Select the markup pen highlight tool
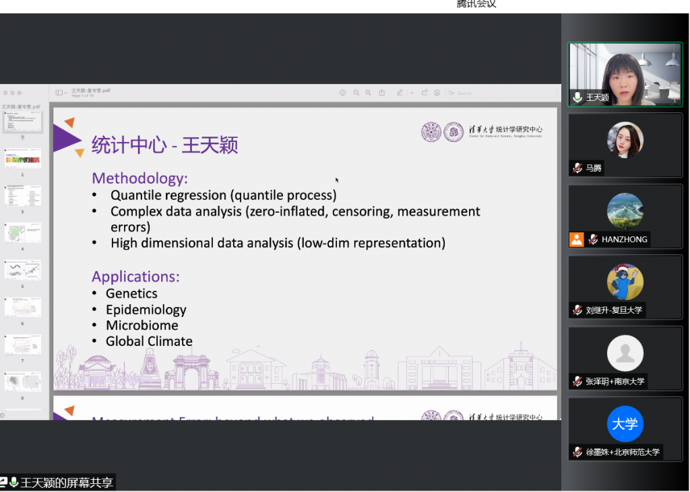 (x=400, y=93)
